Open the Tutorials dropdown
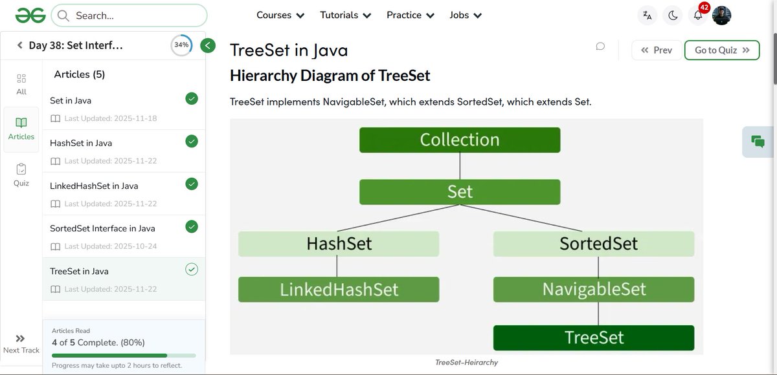Image resolution: width=777 pixels, height=375 pixels. point(344,14)
